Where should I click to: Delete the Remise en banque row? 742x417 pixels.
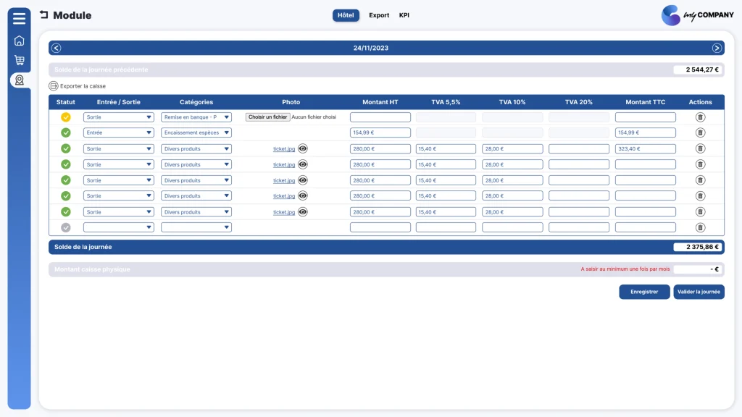[701, 117]
